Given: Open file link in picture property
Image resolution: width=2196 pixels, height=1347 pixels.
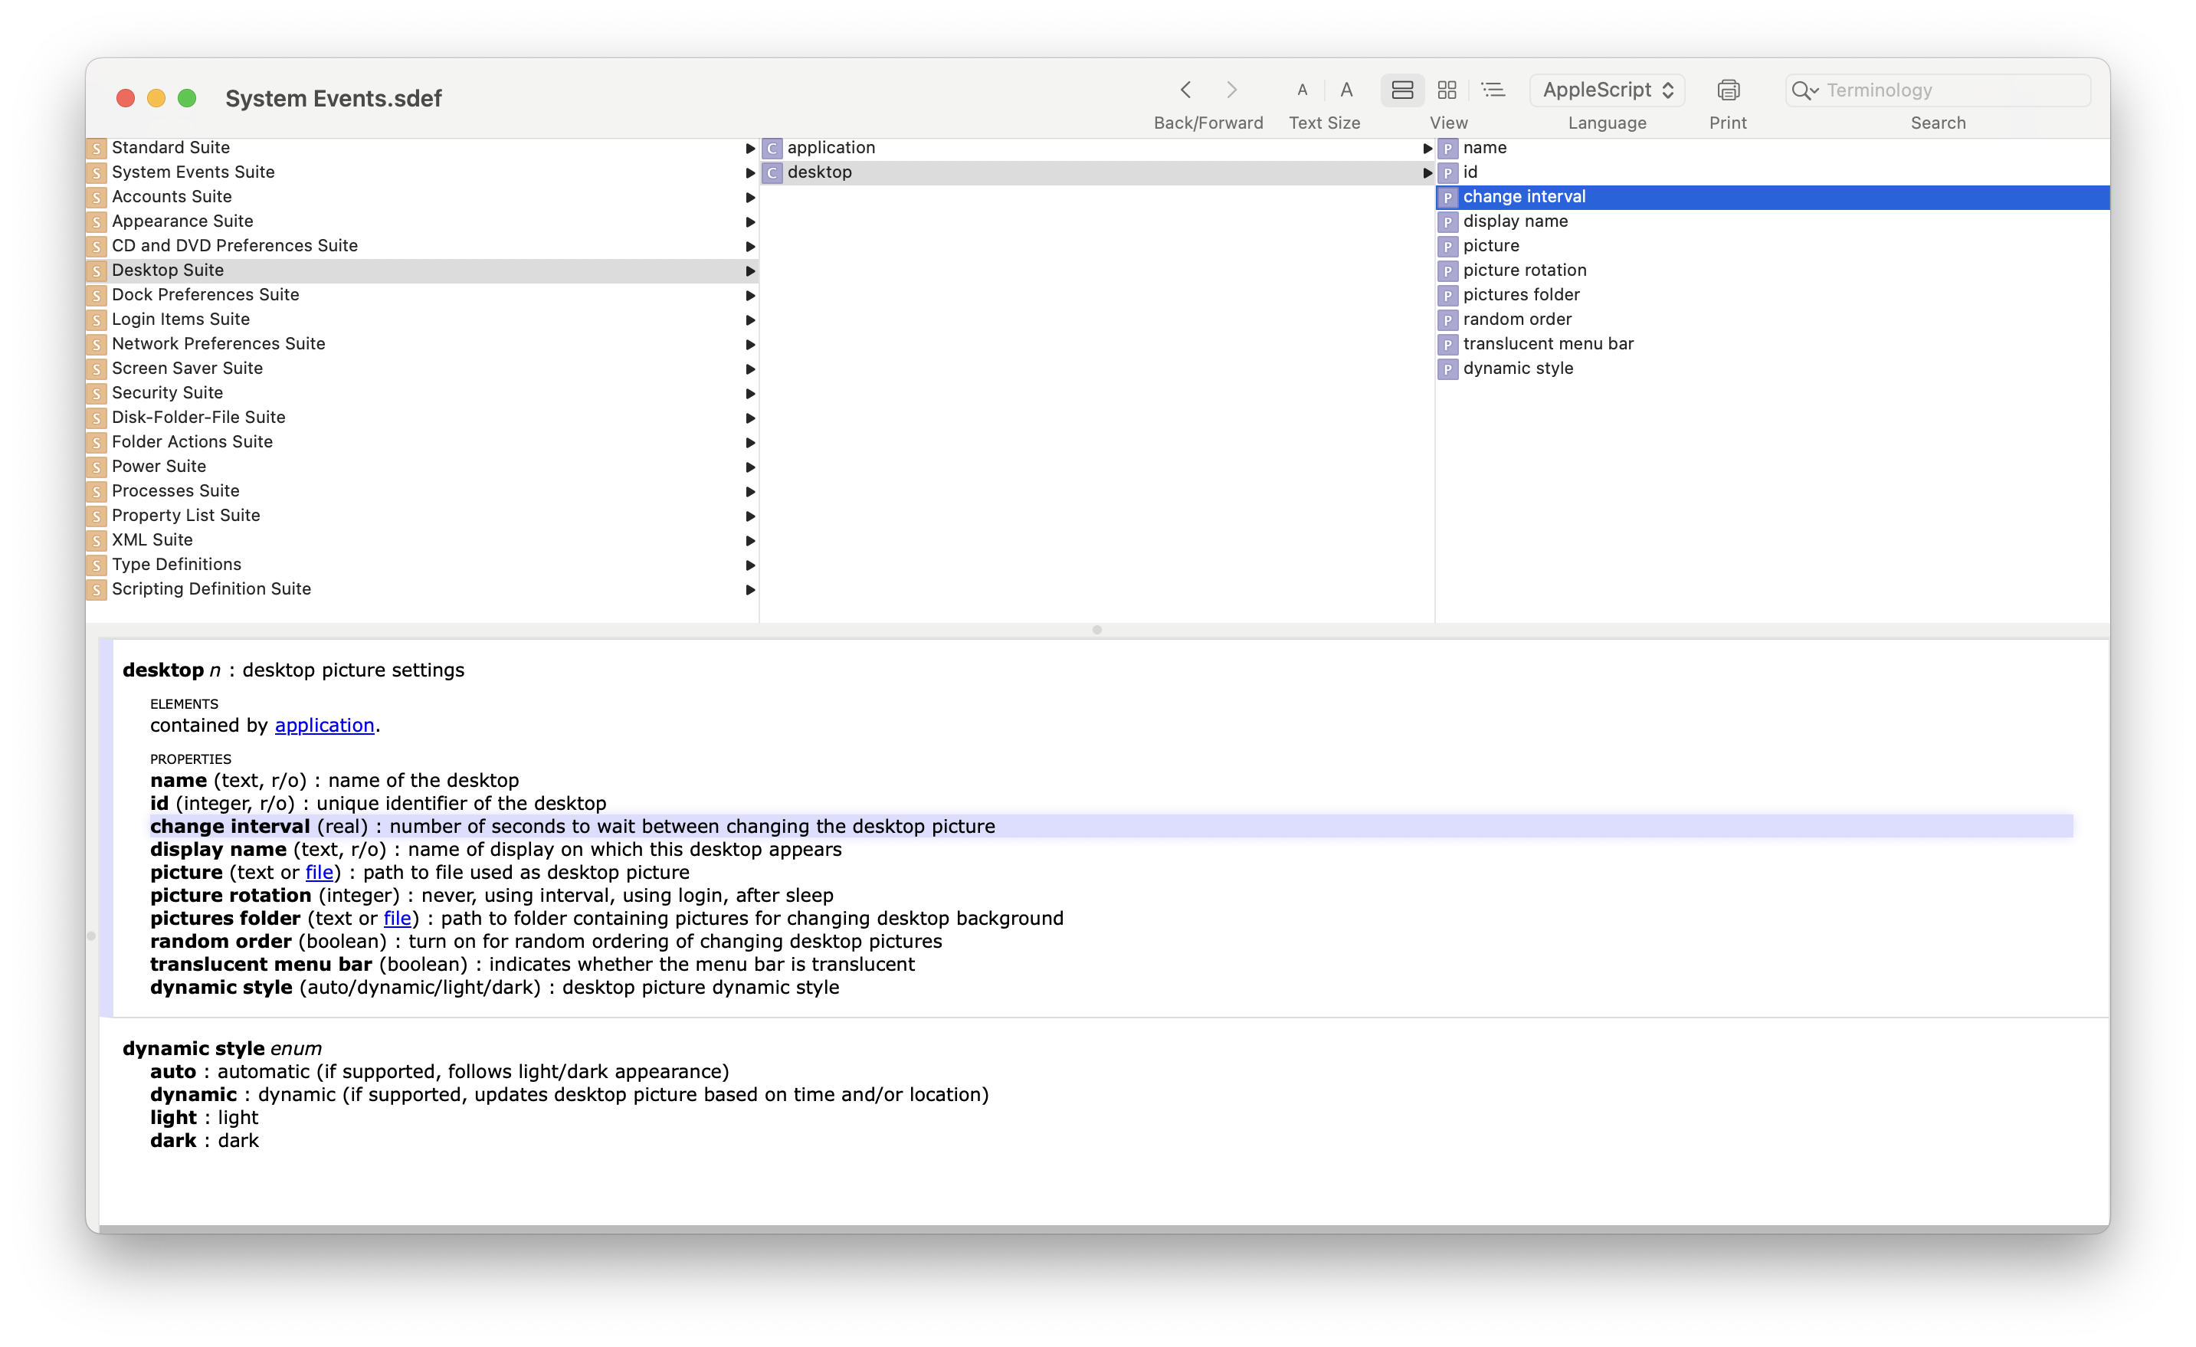Looking at the screenshot, I should (319, 873).
